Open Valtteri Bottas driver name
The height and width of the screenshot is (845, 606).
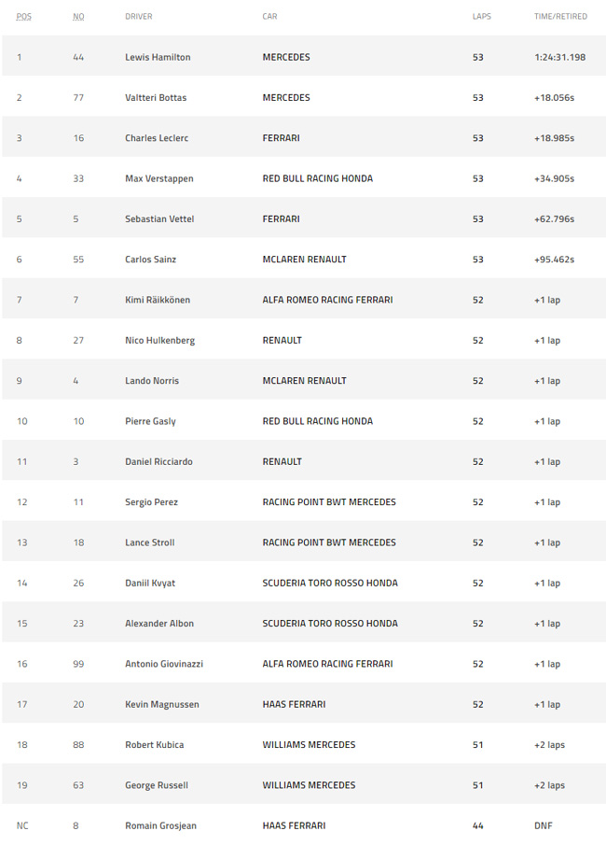156,97
